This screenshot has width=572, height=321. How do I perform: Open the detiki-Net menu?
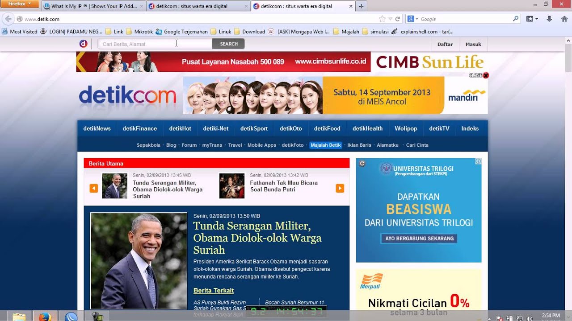coord(216,128)
